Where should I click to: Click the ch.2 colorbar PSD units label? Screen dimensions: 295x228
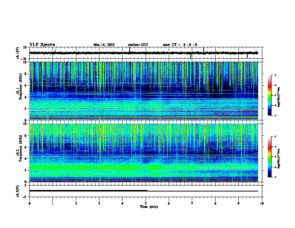279,158
